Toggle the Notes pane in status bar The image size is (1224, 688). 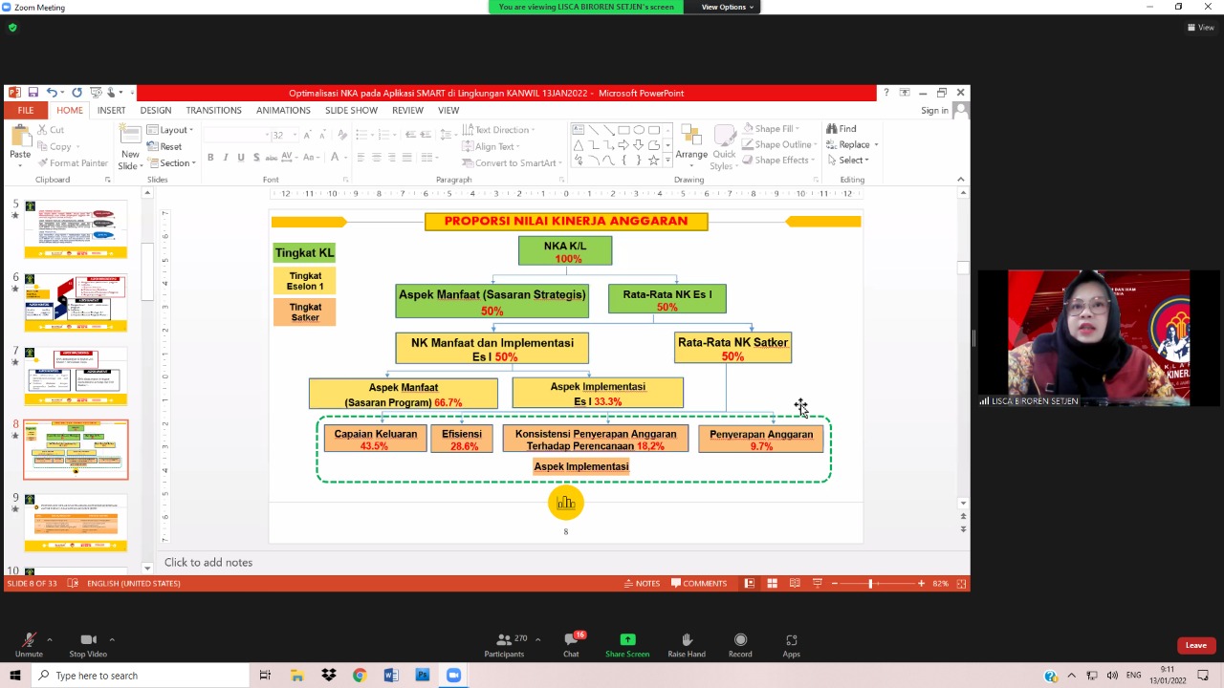(642, 583)
